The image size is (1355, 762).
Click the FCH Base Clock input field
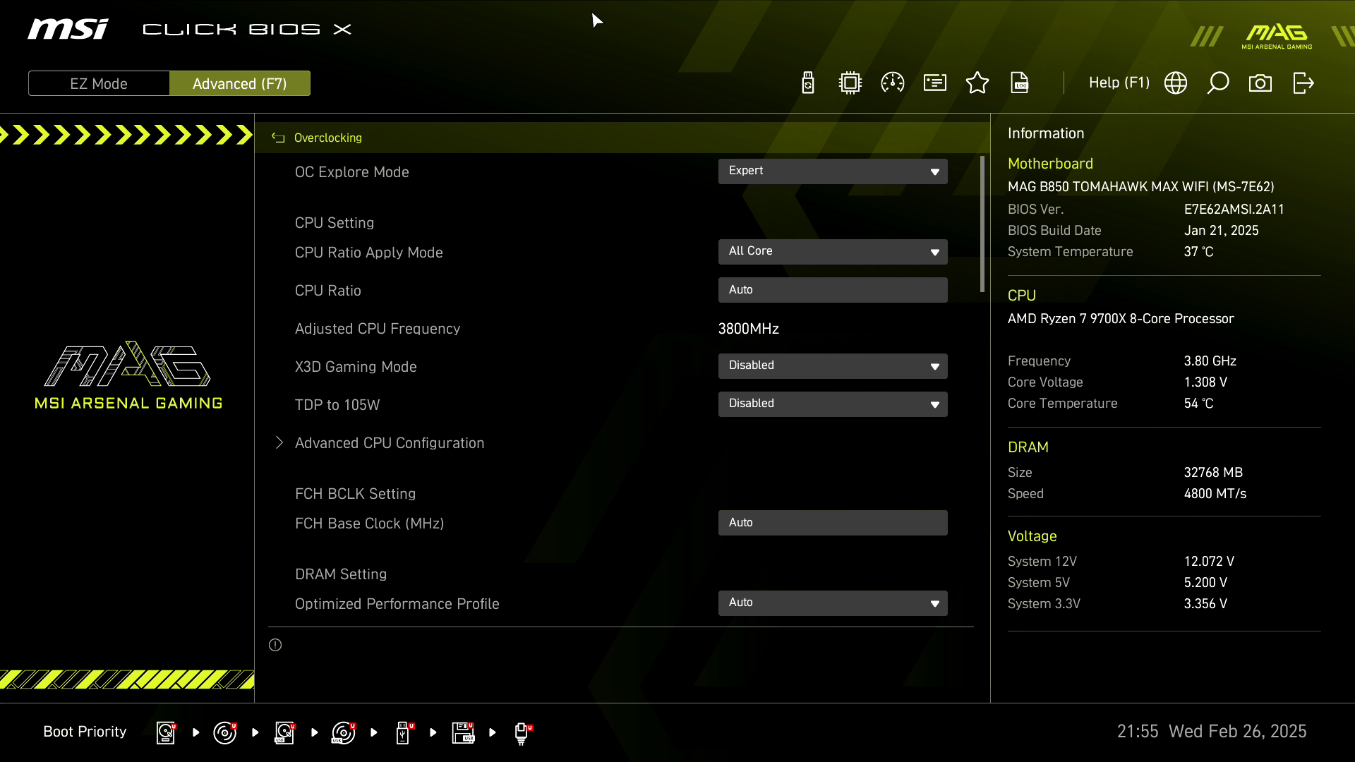pos(833,523)
